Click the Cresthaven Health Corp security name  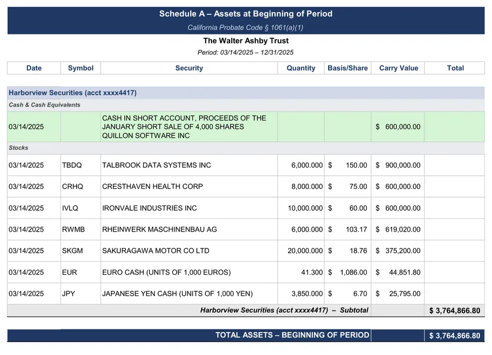pyautogui.click(x=153, y=187)
